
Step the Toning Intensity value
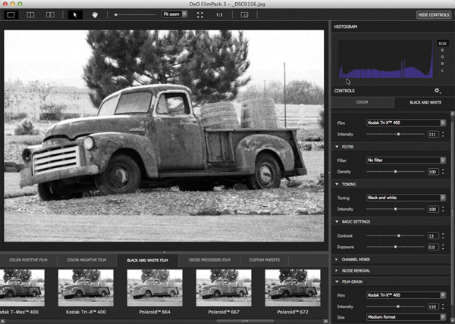pyautogui.click(x=443, y=209)
